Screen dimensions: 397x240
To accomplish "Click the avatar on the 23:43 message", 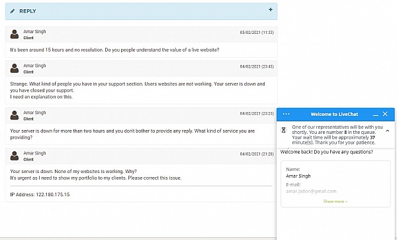I will pyautogui.click(x=15, y=68).
